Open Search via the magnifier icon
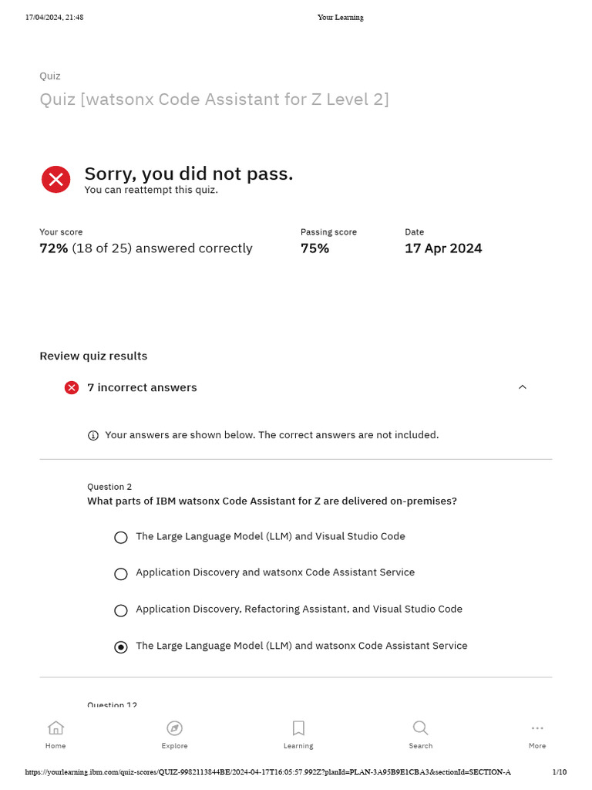The height and width of the screenshot is (790, 592). tap(420, 728)
